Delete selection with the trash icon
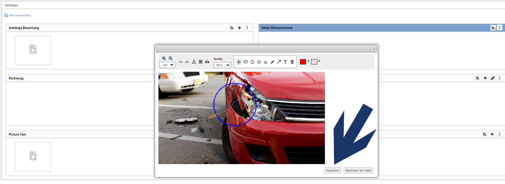 click(292, 62)
